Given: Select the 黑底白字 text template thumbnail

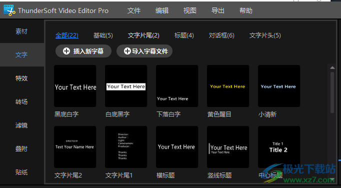Looking at the screenshot, I should 75,86.
